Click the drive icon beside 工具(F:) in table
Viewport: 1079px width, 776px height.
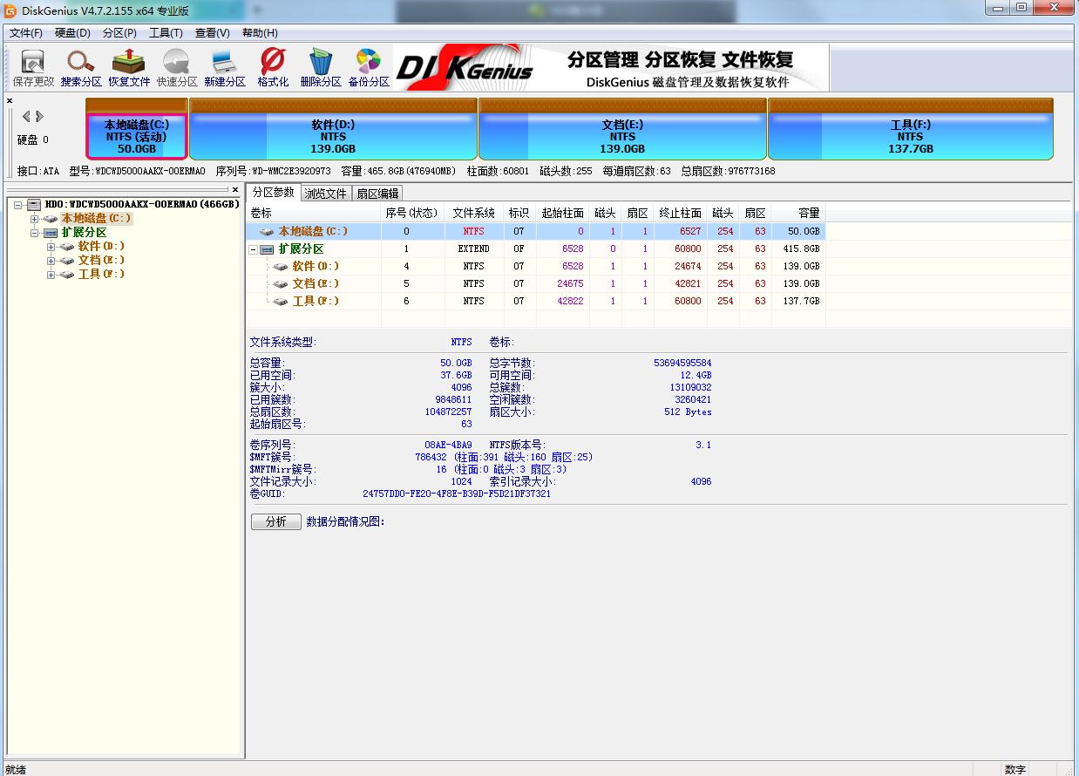pos(281,302)
